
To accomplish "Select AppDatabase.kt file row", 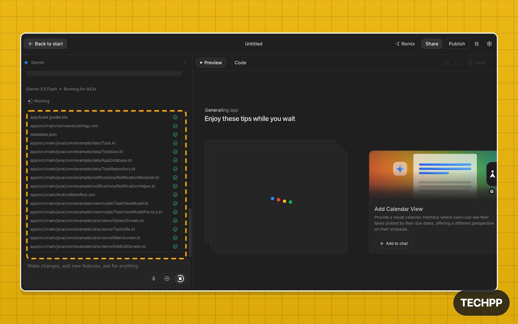I will tap(104, 160).
